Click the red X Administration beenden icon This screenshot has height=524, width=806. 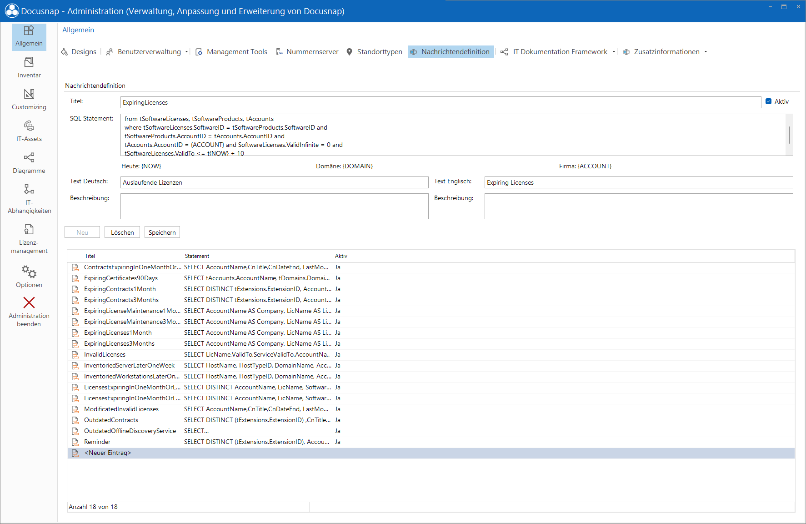(x=29, y=302)
